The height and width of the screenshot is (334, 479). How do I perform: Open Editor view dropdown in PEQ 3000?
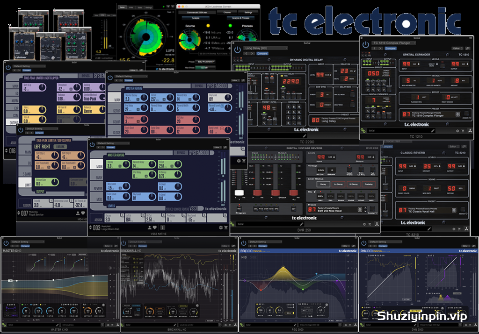(346, 246)
